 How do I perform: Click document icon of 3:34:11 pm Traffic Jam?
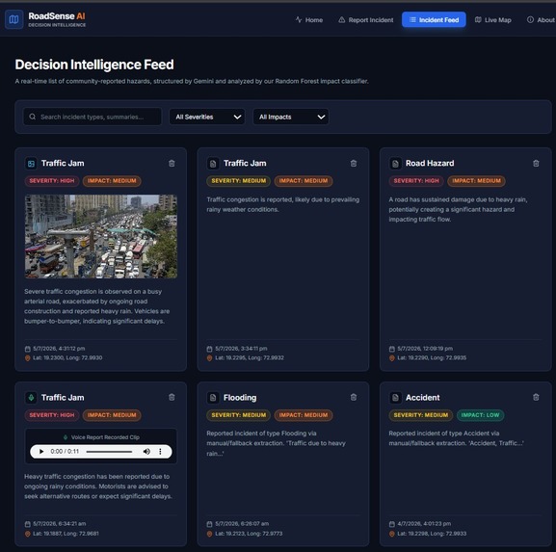[x=213, y=164]
